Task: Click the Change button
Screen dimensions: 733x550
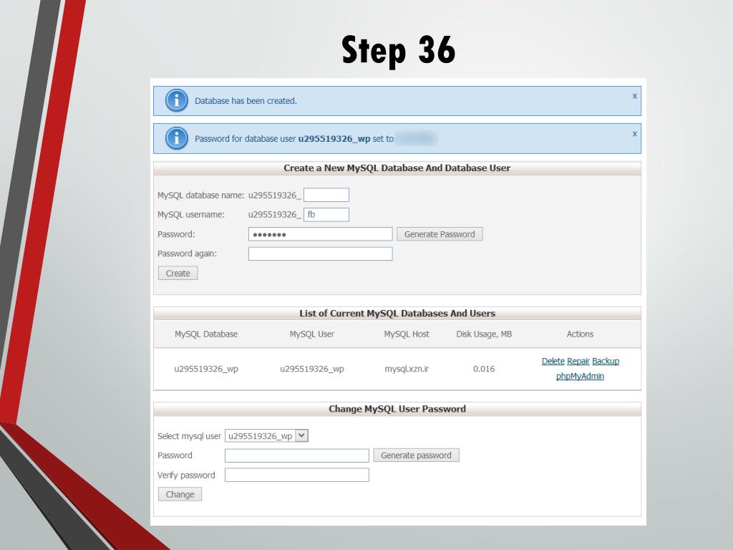Action: (x=180, y=494)
